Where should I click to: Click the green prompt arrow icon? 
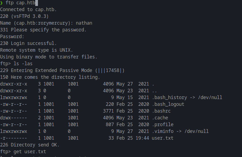click(x=1, y=3)
